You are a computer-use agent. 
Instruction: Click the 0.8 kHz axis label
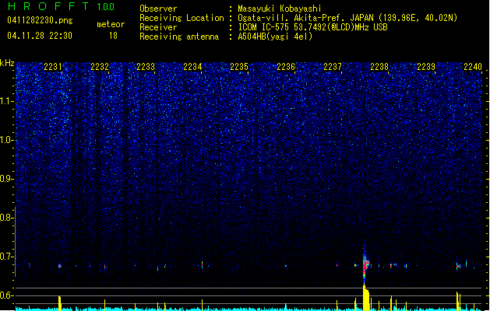point(7,218)
